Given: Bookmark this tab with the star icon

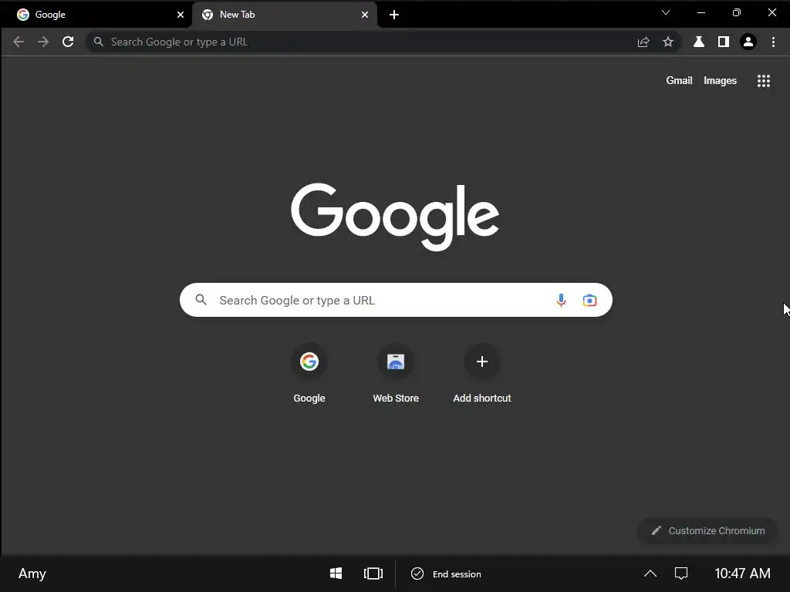Looking at the screenshot, I should [x=668, y=42].
